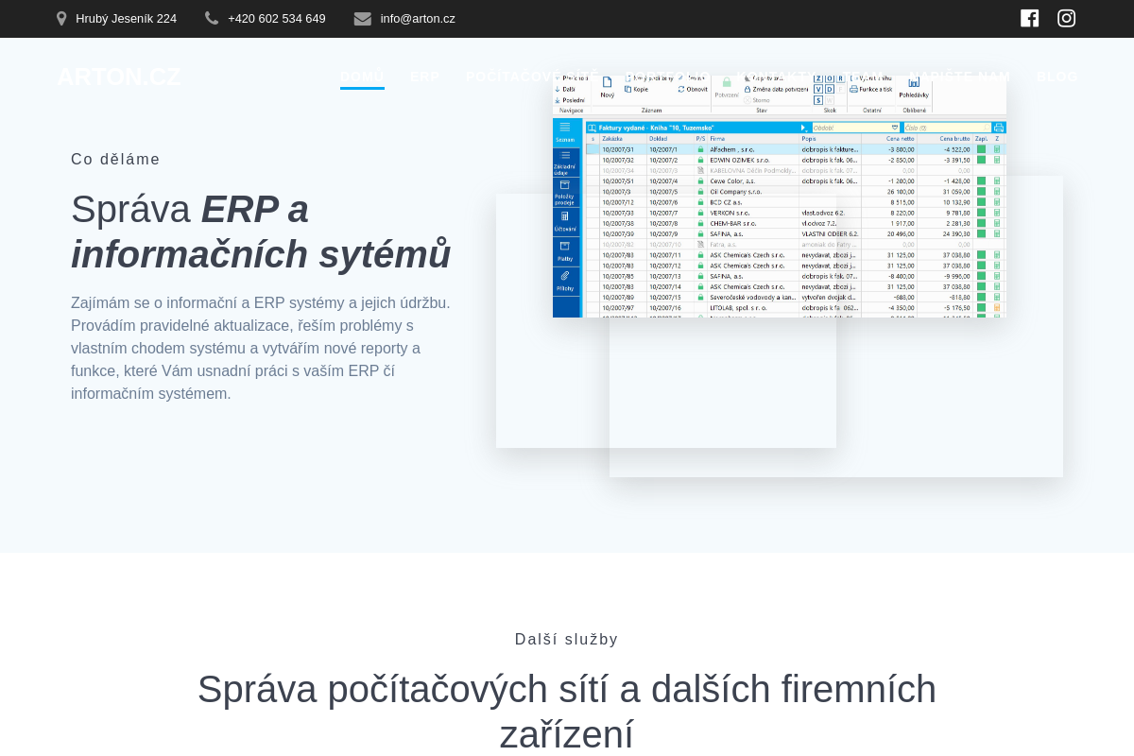Open the Facebook page icon
The width and height of the screenshot is (1134, 756).
click(1030, 18)
